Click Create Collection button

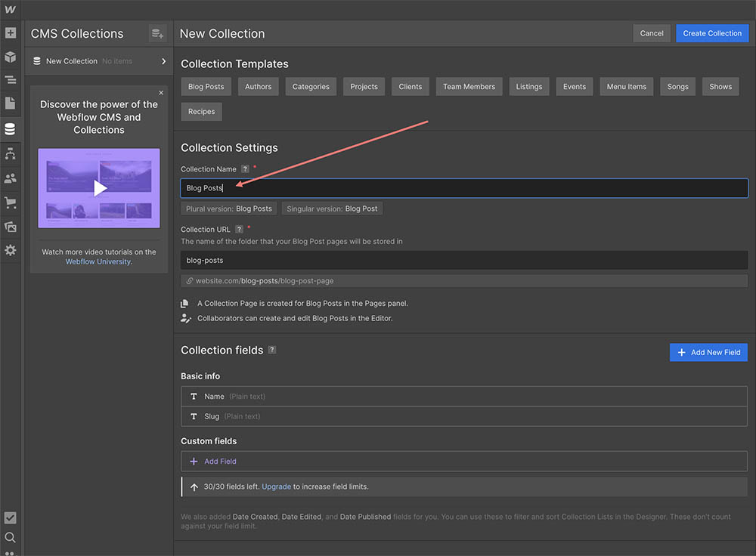coord(711,33)
